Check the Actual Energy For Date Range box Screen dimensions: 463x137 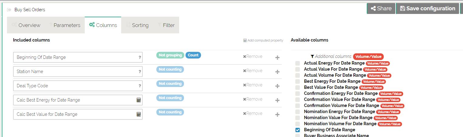(298, 63)
